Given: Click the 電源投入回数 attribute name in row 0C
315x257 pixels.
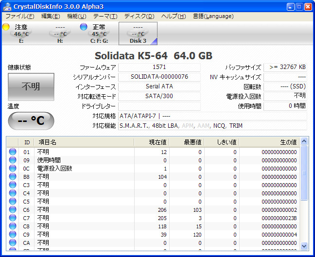Looking at the screenshot, I should point(54,168).
